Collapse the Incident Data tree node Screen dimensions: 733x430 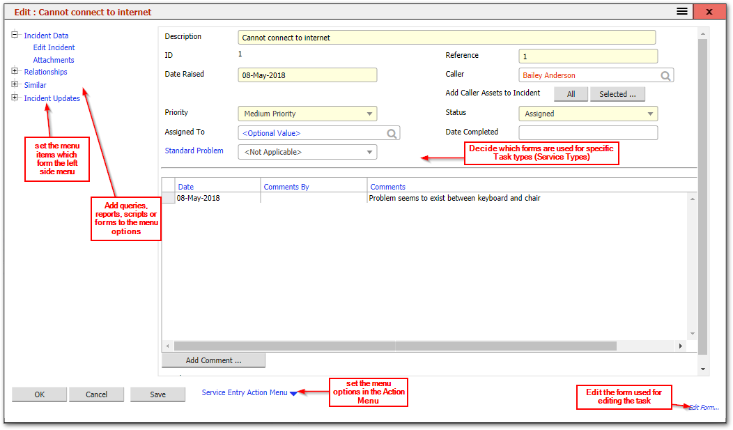tap(15, 35)
